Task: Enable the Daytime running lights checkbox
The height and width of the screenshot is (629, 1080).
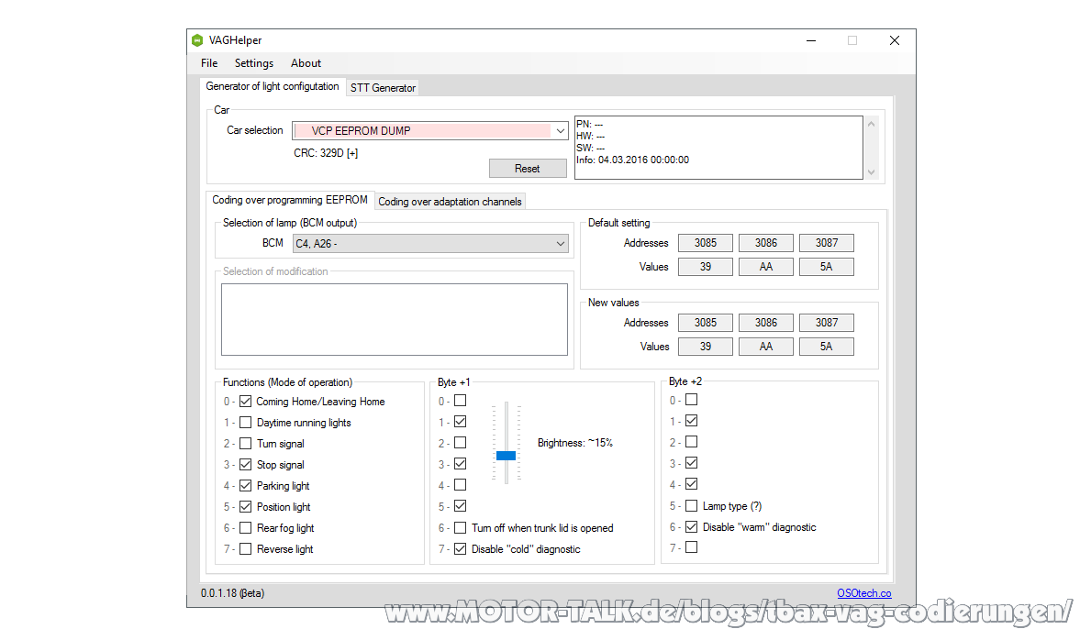Action: [x=245, y=423]
